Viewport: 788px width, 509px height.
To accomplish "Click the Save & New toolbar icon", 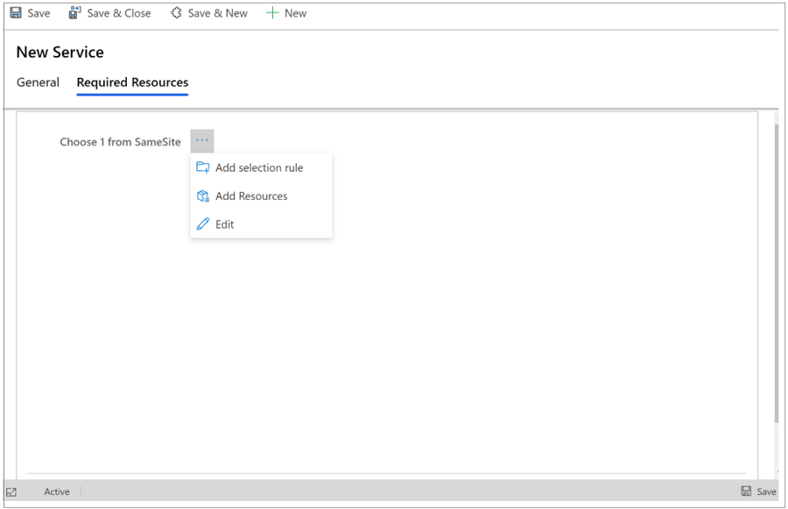I will [x=176, y=13].
